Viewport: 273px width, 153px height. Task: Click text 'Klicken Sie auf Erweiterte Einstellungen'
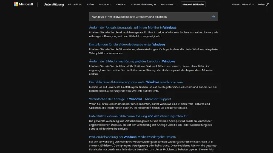(153, 89)
